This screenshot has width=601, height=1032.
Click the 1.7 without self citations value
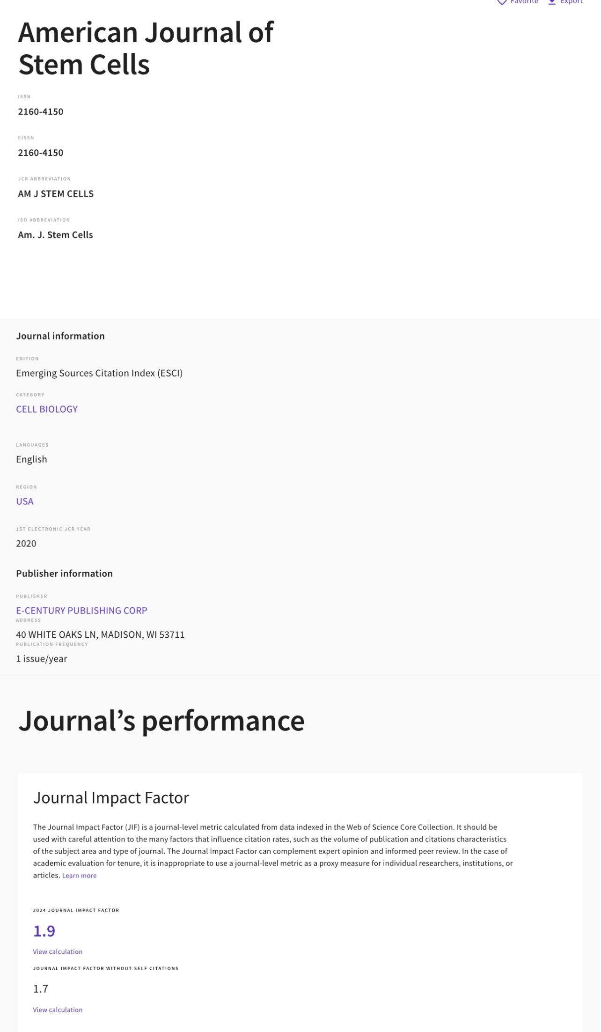[x=41, y=989]
